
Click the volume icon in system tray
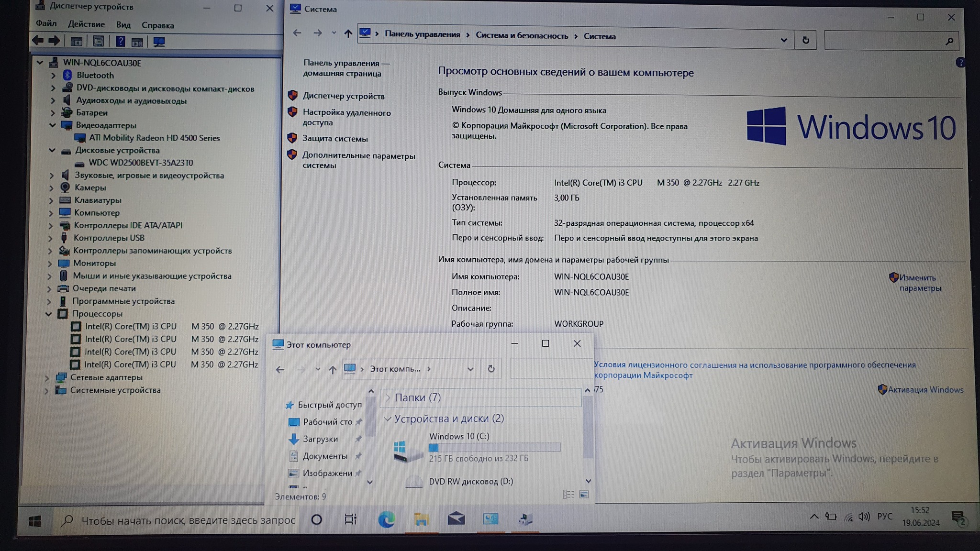[864, 517]
